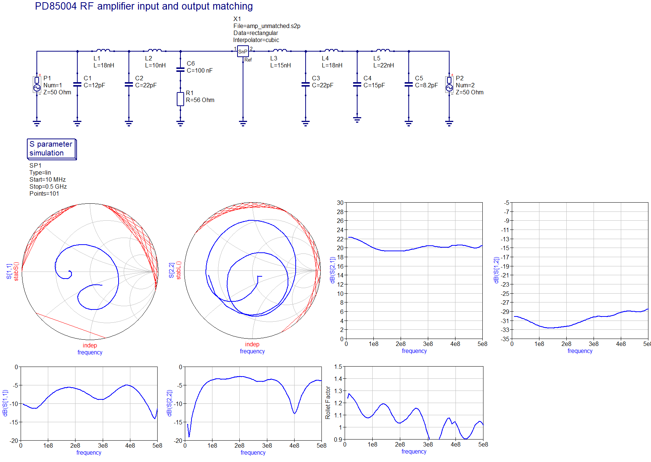651x462 pixels.
Task: Select capacitor C5 symbol
Action: pos(409,84)
